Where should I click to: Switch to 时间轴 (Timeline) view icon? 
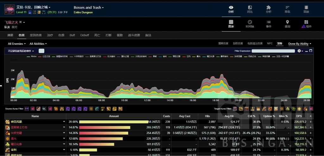pyautogui.click(x=250, y=22)
